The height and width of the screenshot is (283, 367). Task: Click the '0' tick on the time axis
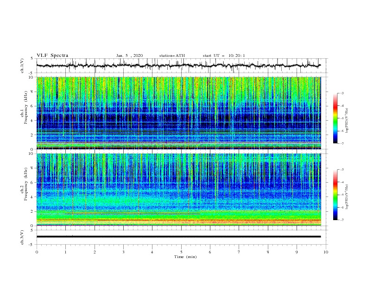click(37, 252)
